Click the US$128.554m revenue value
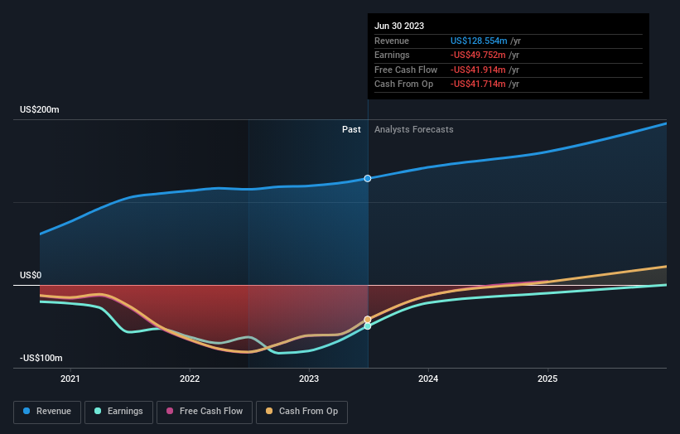 tap(479, 41)
